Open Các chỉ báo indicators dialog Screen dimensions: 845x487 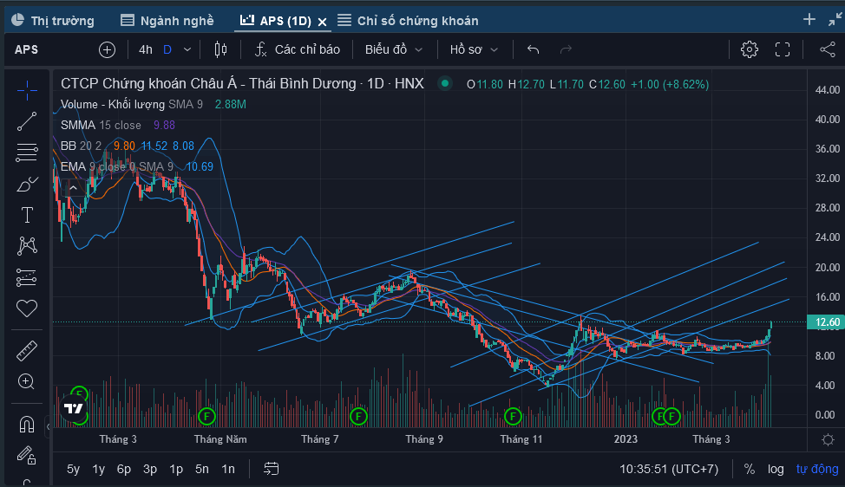point(297,49)
